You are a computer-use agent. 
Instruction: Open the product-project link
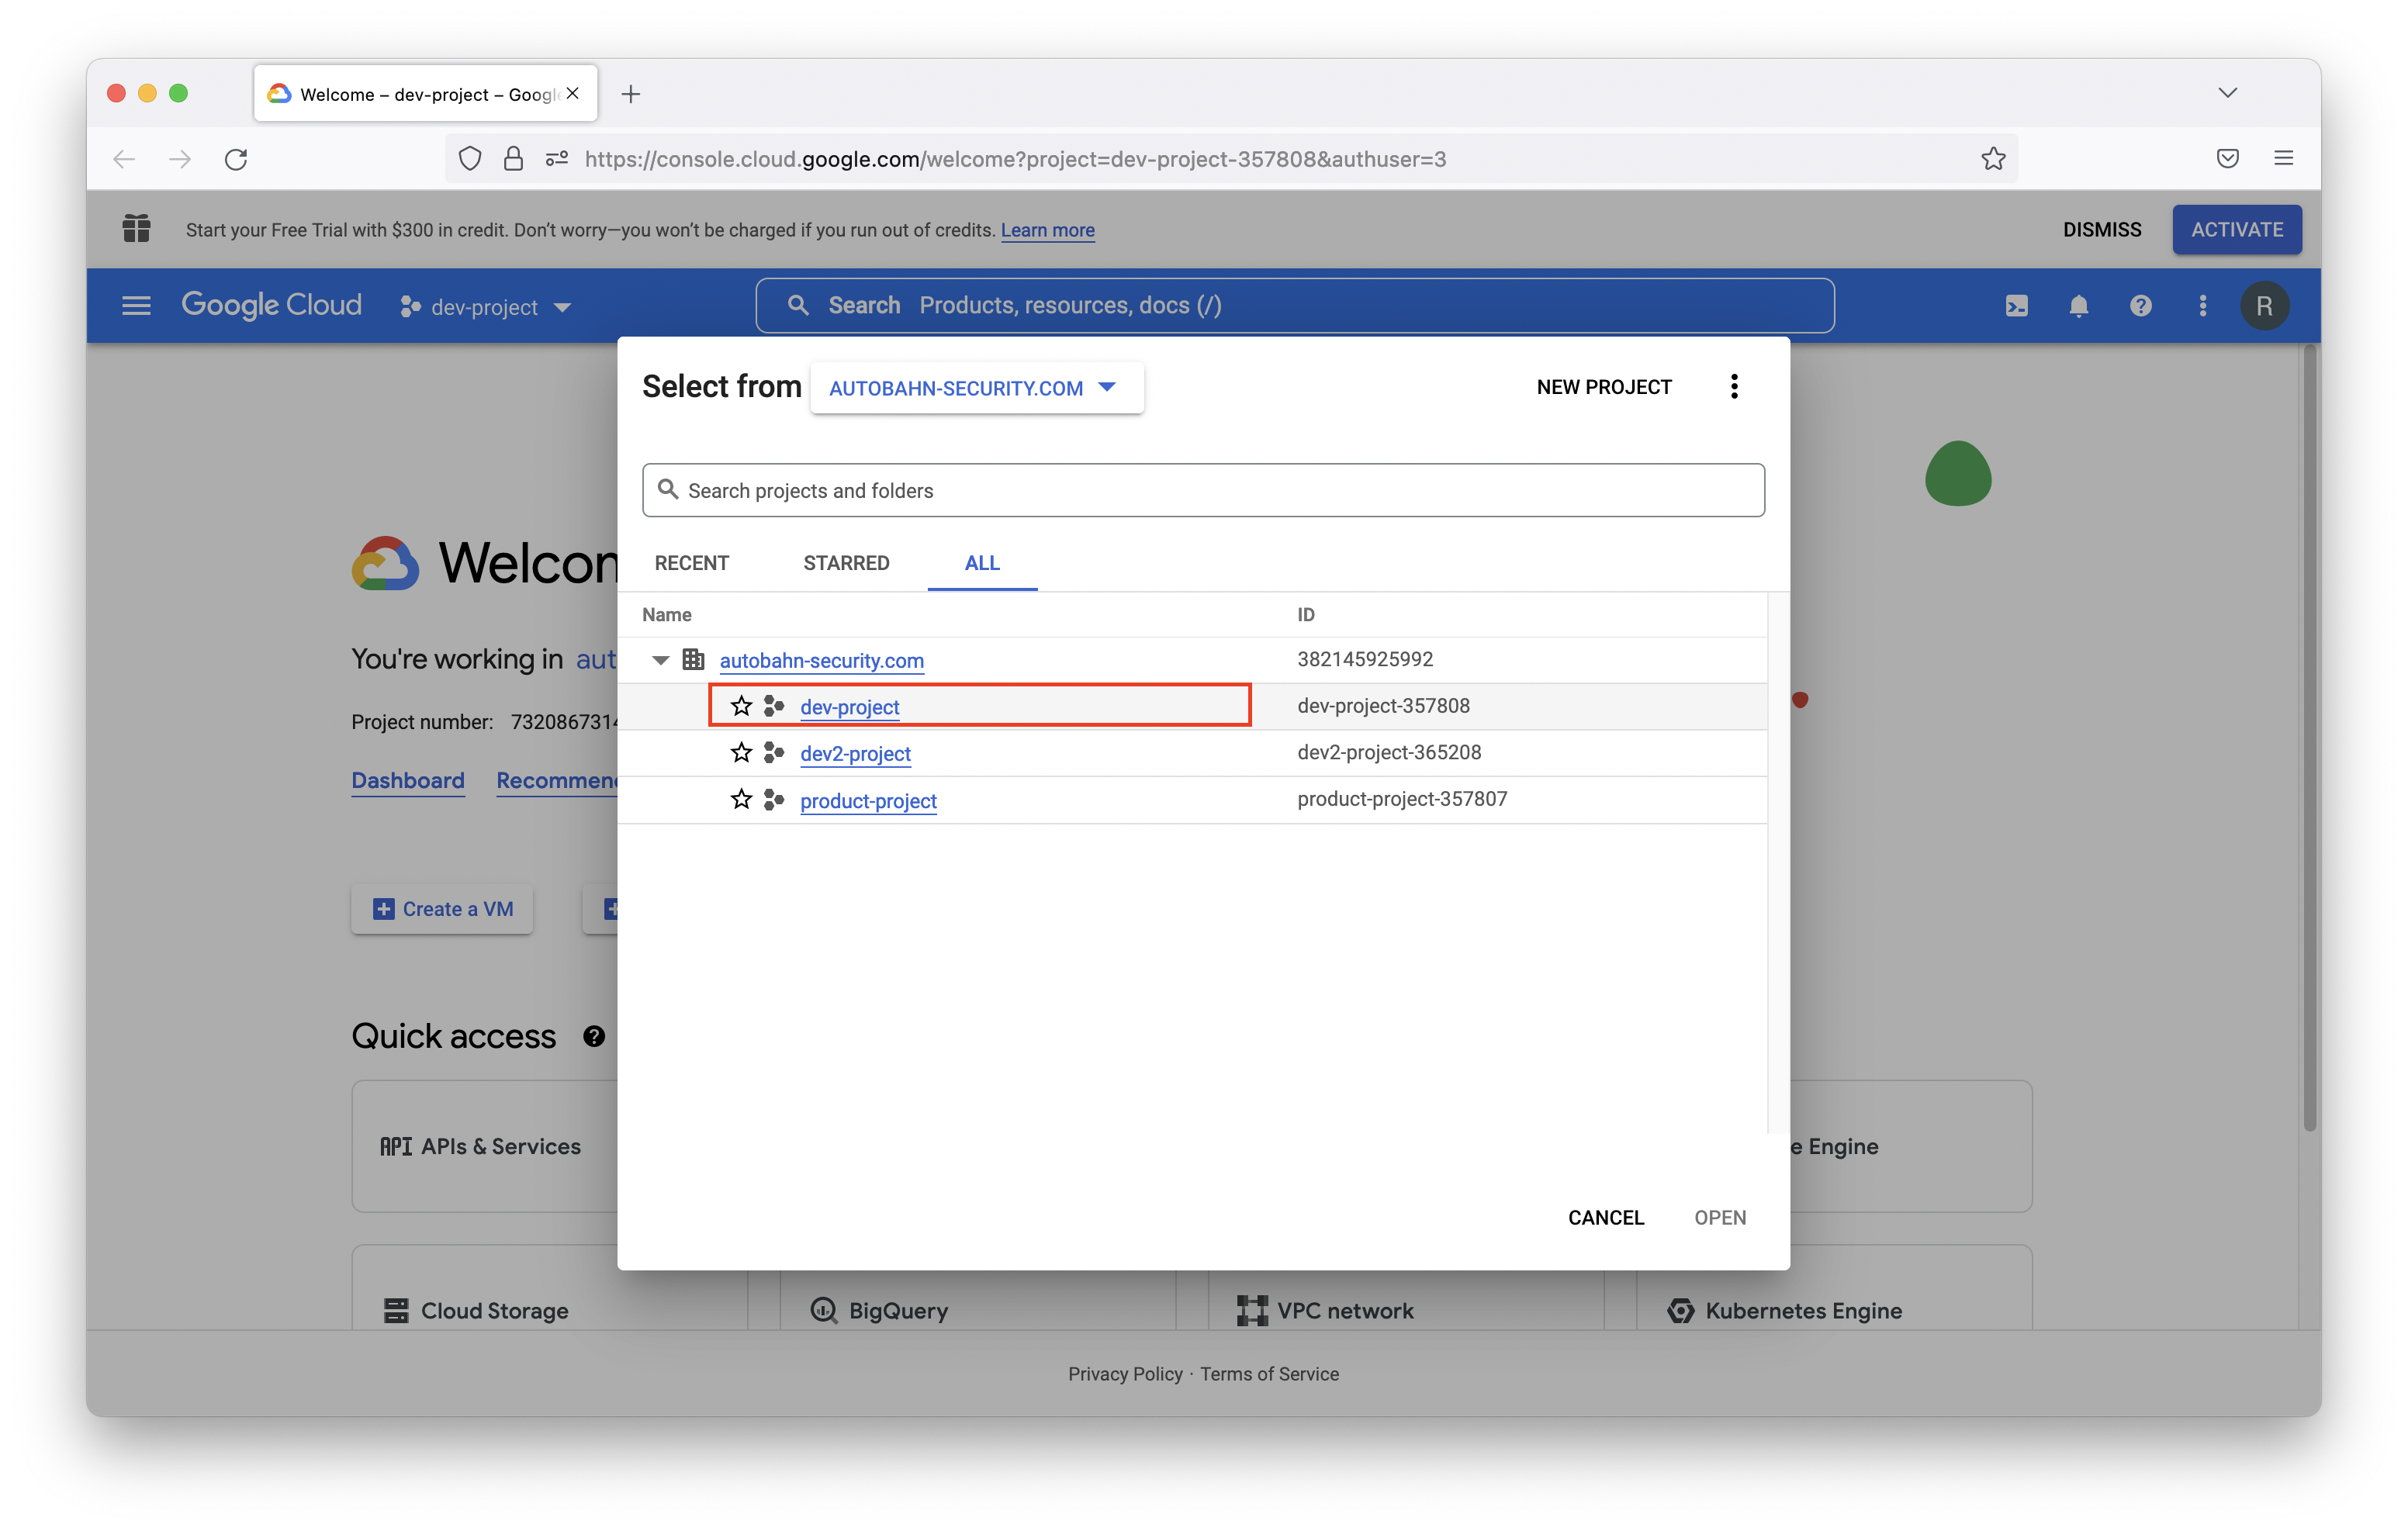868,801
